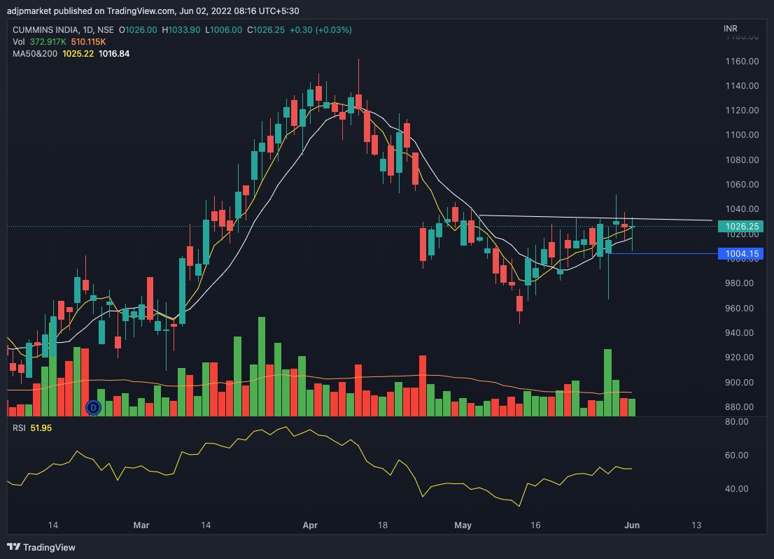Click the INR currency label
774x559 pixels.
(731, 29)
